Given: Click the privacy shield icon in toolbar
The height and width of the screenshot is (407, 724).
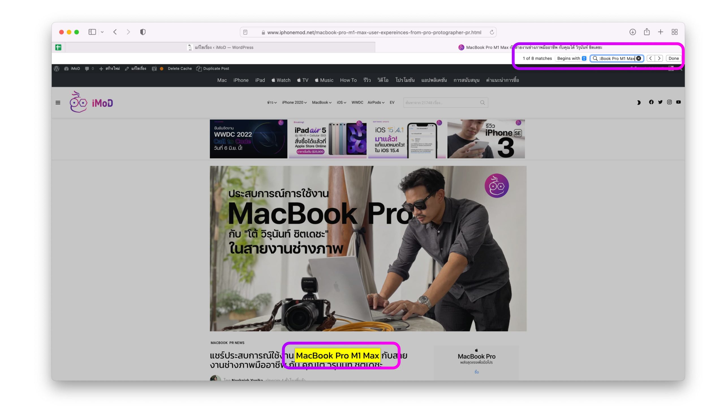Looking at the screenshot, I should [143, 32].
